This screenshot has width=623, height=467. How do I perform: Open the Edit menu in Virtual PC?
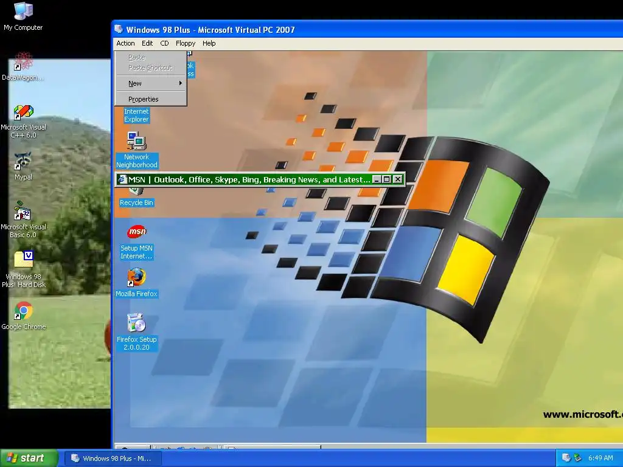click(x=147, y=43)
